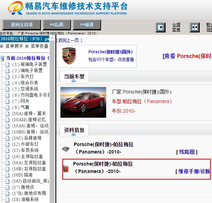
Task: Open tree item (17B) 接地点布局
Action: point(29,193)
